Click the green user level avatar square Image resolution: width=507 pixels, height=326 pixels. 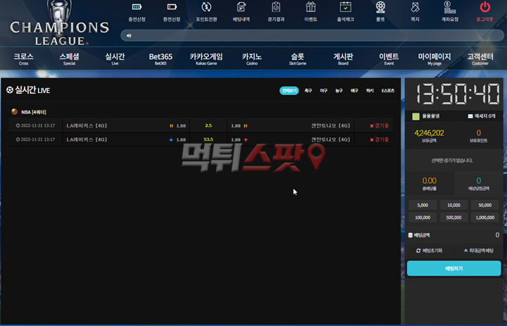pyautogui.click(x=416, y=116)
